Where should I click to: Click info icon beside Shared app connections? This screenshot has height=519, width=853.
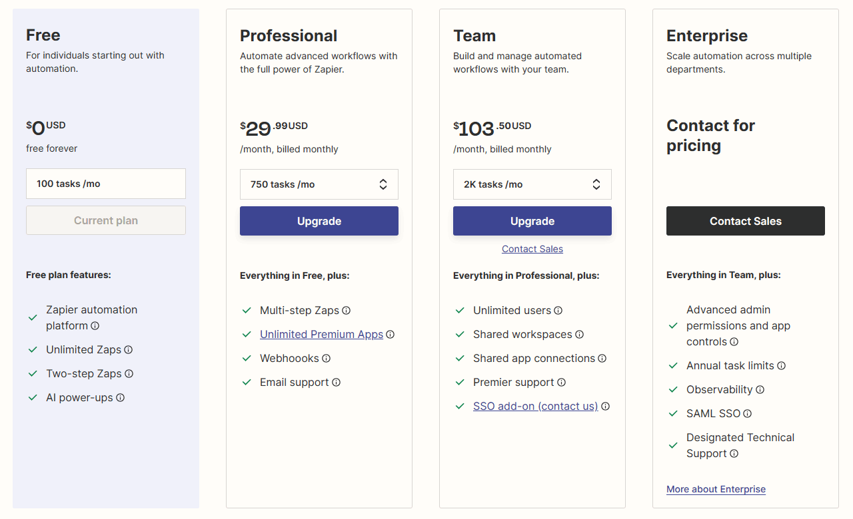tap(602, 359)
